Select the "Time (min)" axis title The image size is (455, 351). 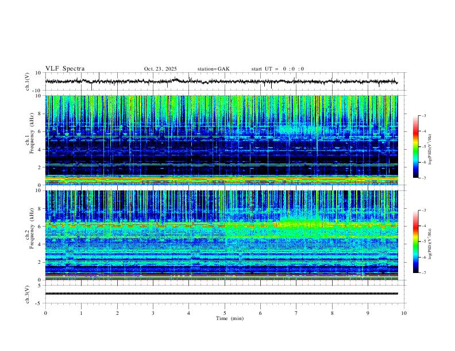pyautogui.click(x=230, y=318)
